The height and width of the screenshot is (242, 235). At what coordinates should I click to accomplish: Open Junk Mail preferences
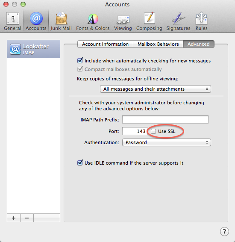pyautogui.click(x=61, y=21)
